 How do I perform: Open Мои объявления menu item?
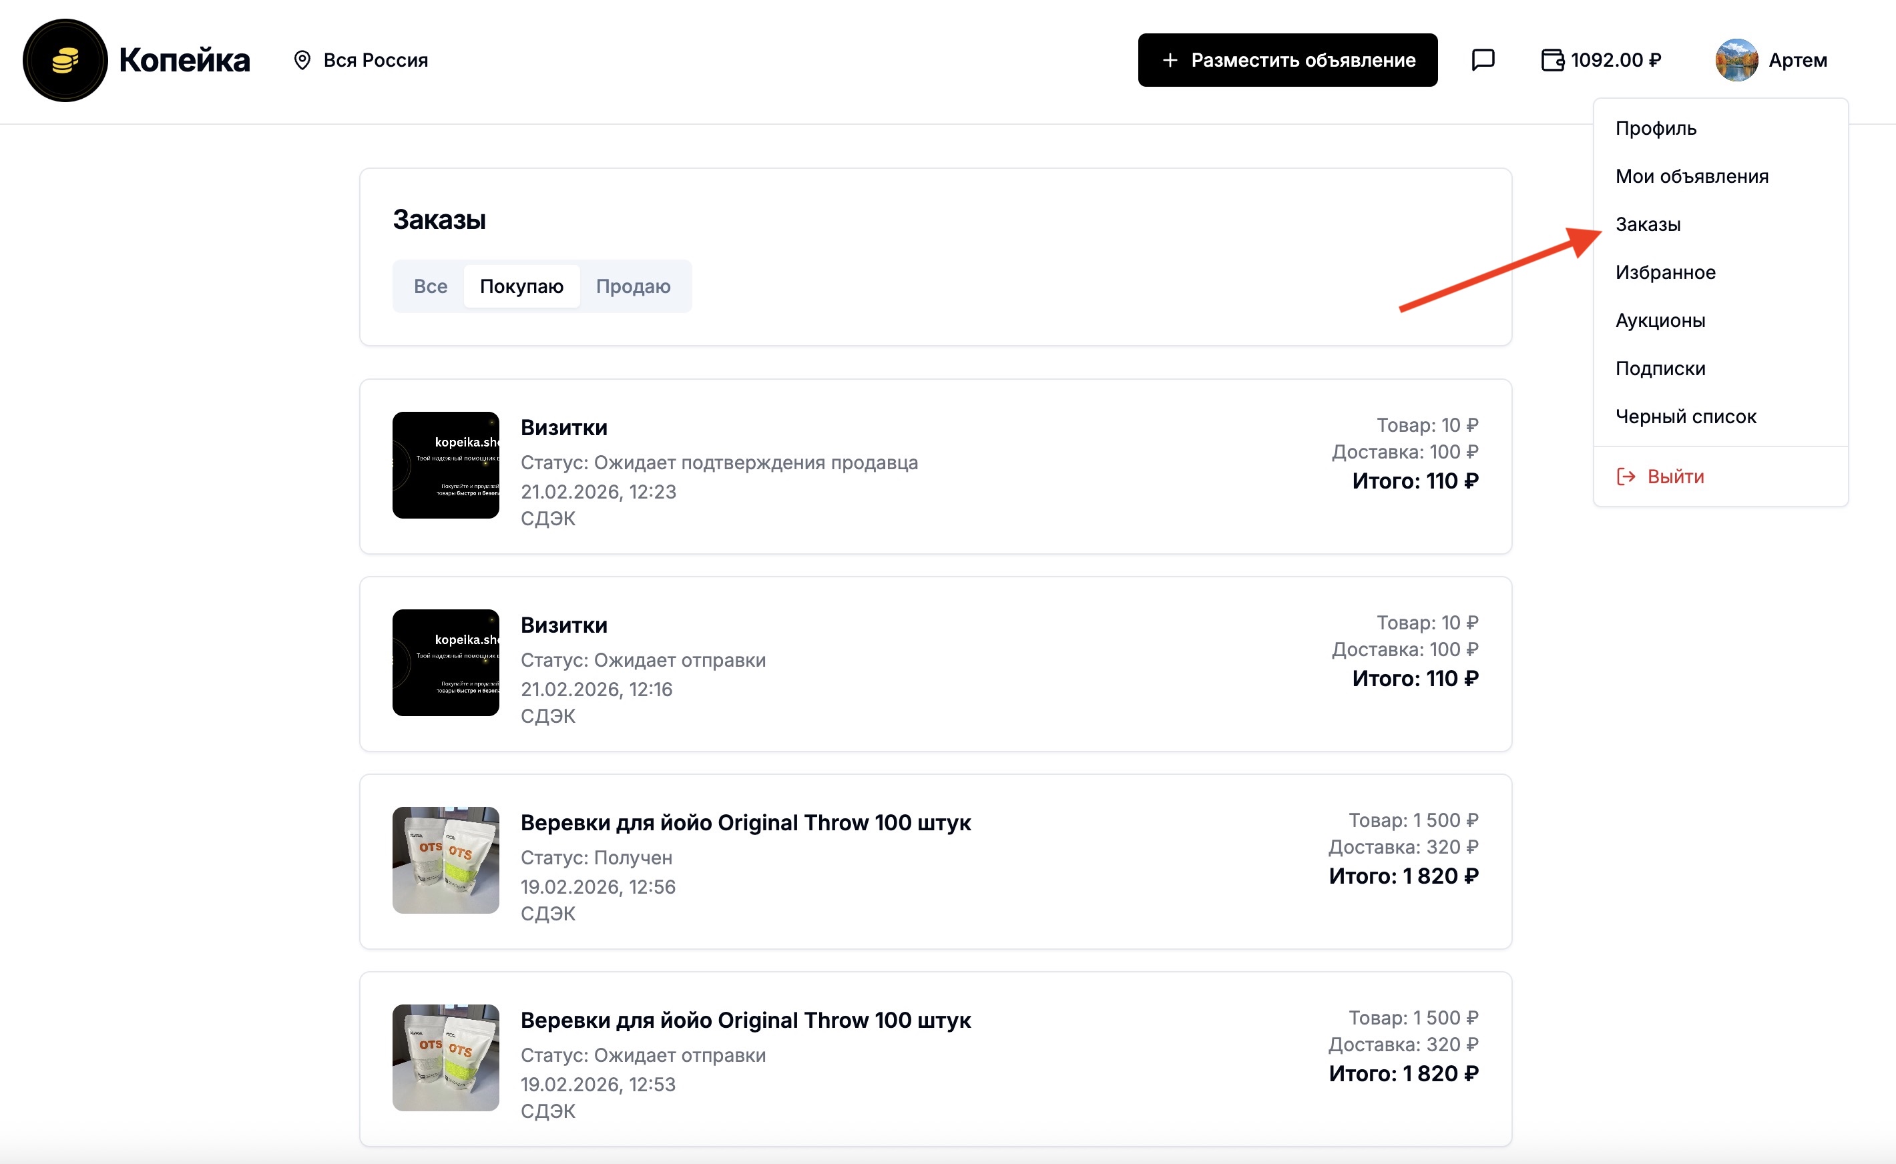[1691, 176]
